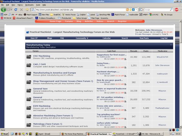Reload the page with the refresh icon

tap(16, 10)
